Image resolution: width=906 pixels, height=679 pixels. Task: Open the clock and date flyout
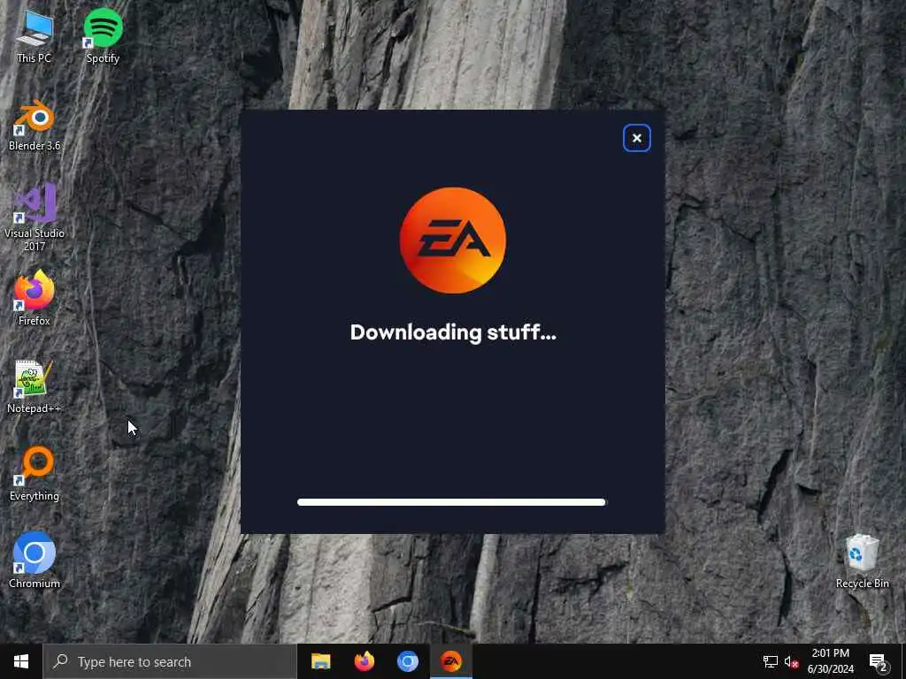point(830,661)
